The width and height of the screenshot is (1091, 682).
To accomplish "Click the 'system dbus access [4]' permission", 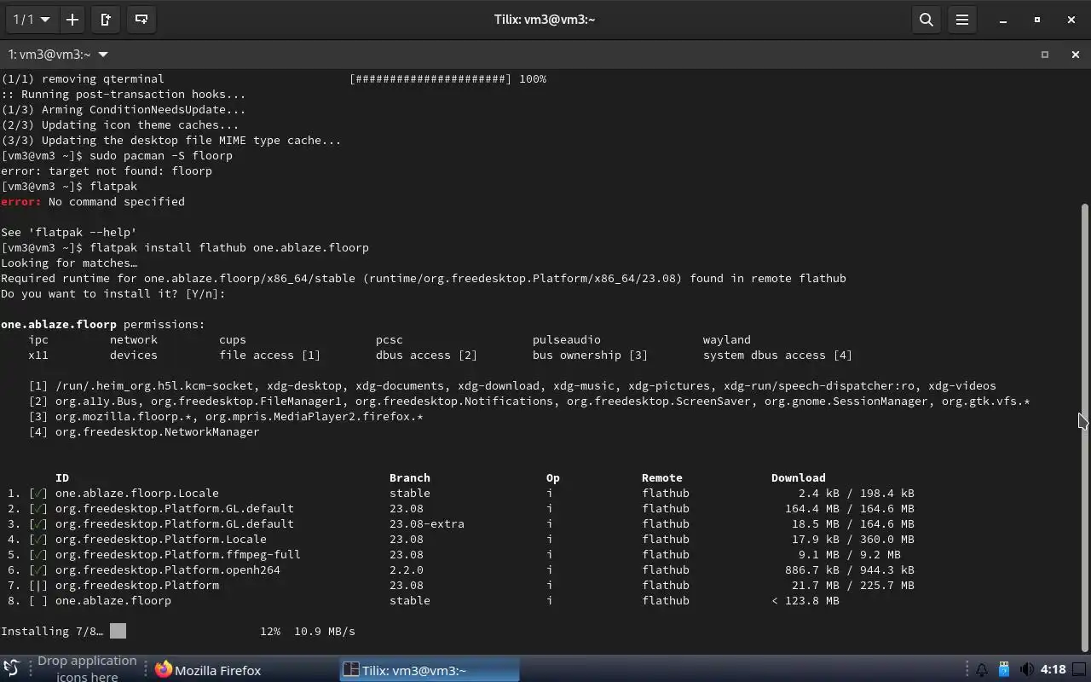I will (x=778, y=355).
